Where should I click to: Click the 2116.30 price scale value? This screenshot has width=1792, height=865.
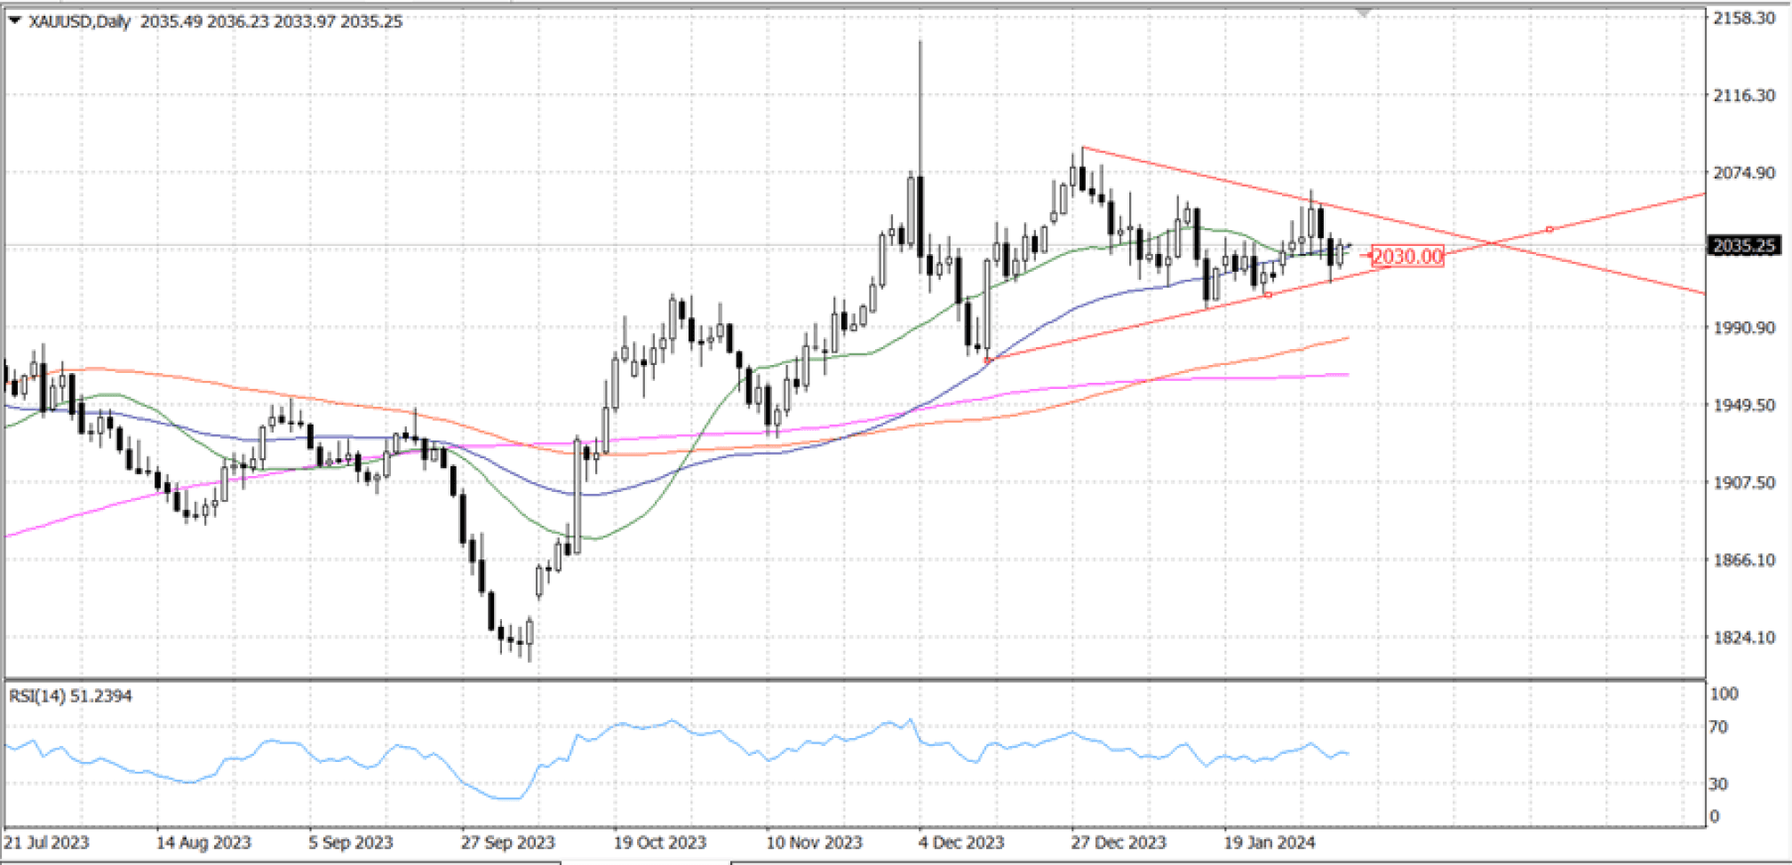pos(1744,95)
